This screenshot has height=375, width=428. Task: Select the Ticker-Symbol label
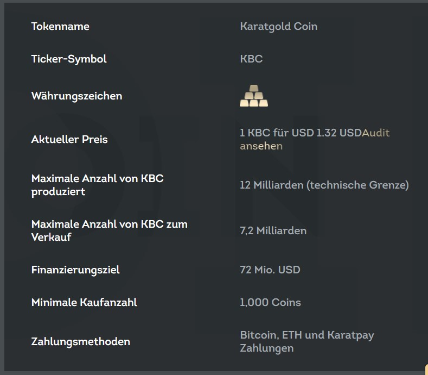[69, 59]
